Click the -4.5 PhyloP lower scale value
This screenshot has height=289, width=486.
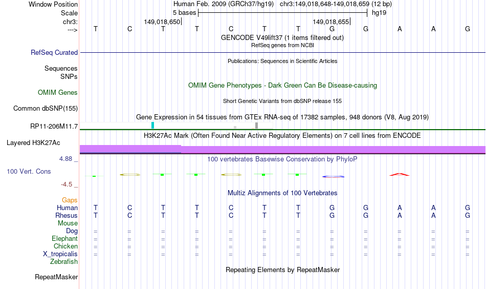click(x=67, y=184)
